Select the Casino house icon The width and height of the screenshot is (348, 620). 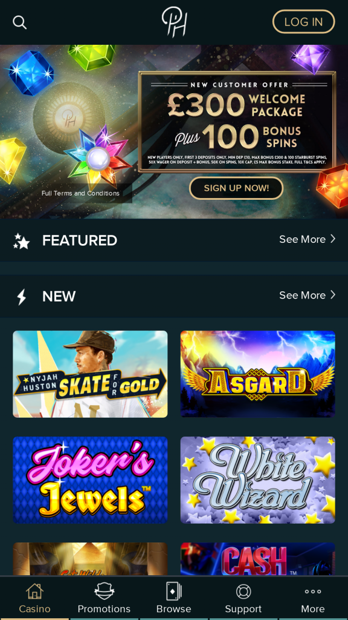click(x=34, y=591)
